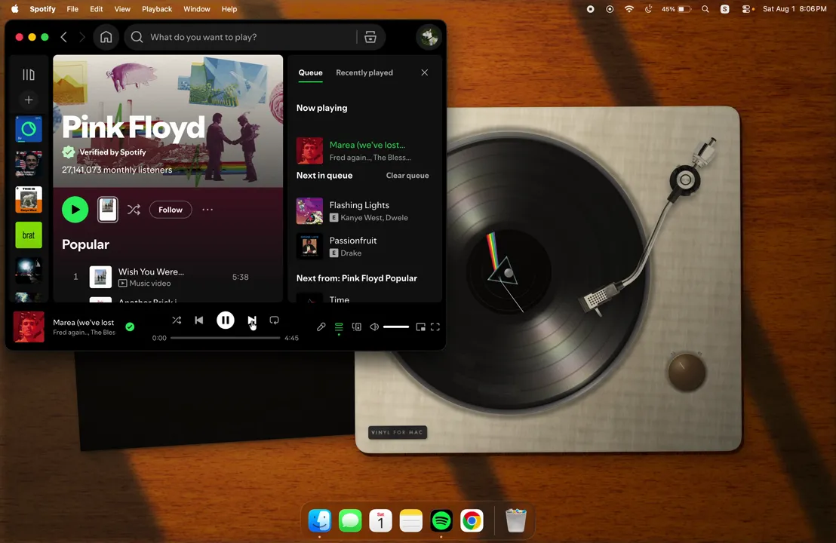Close the queue panel

click(x=424, y=72)
